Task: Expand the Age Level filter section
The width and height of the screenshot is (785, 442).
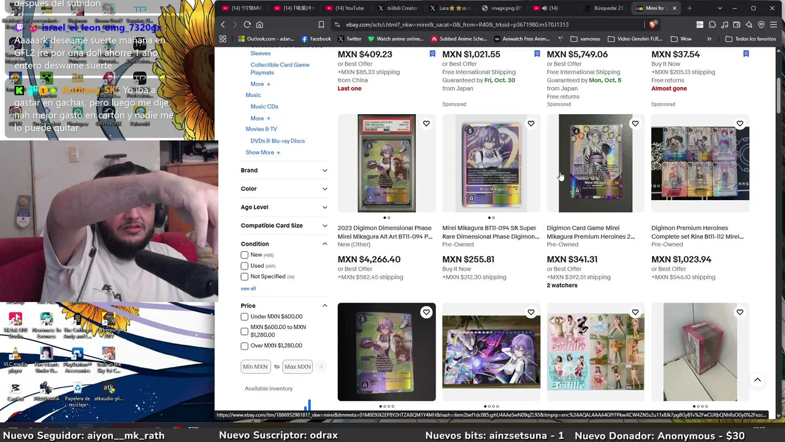Action: pos(284,207)
